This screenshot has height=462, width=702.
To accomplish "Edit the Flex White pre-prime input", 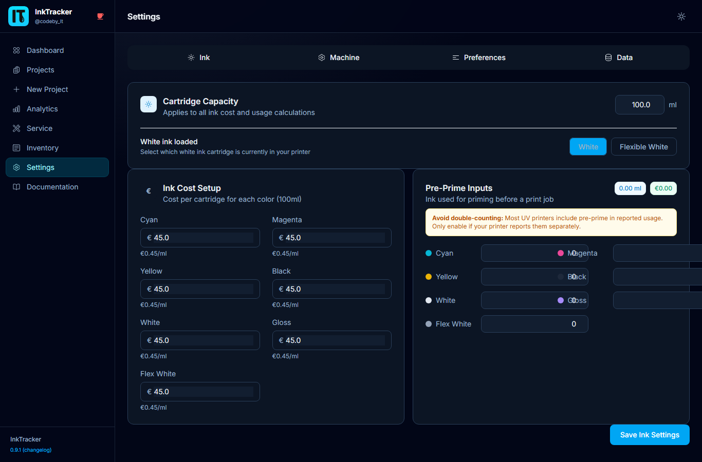I will [534, 324].
